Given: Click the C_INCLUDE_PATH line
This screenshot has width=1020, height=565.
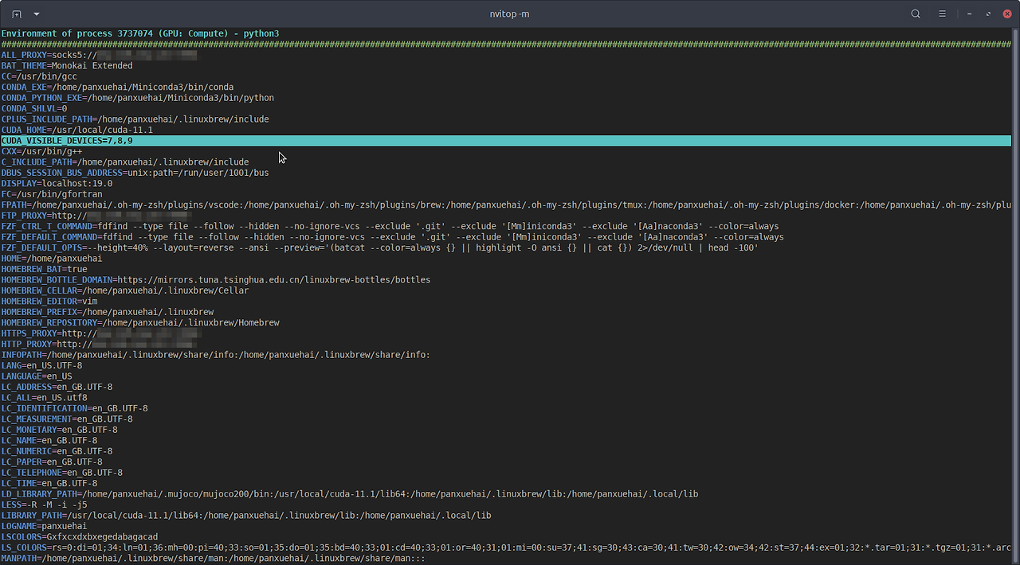Looking at the screenshot, I should click(x=125, y=162).
